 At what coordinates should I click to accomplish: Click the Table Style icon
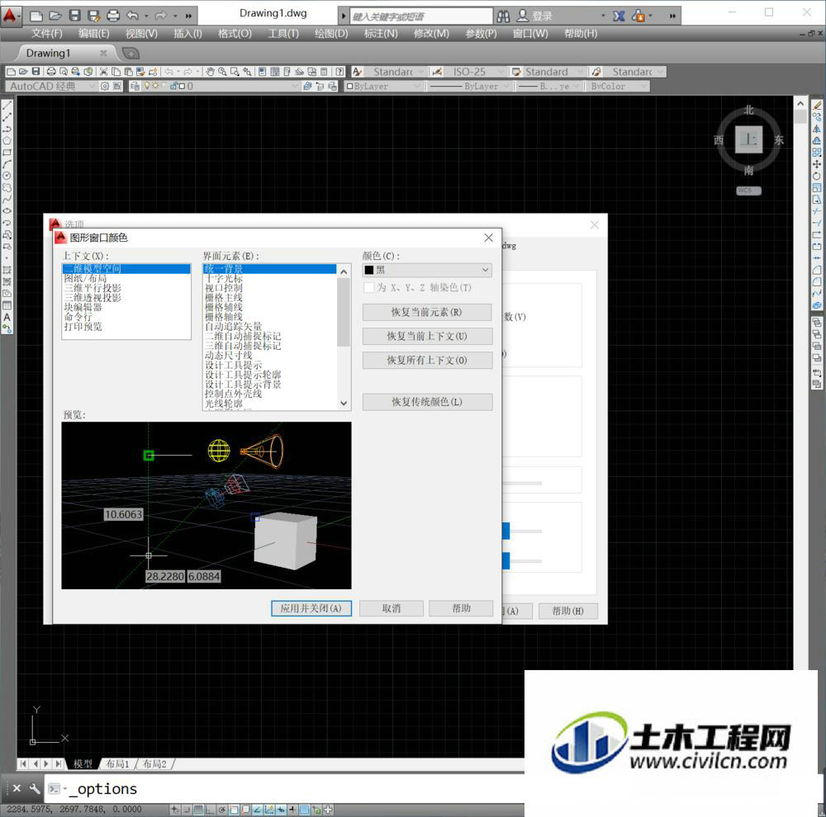tap(516, 72)
